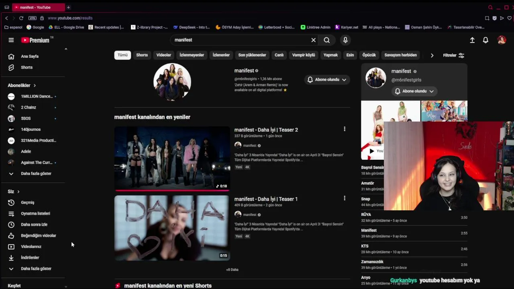The height and width of the screenshot is (289, 514).
Task: Play Zamansızdık track in side panel
Action: click(x=414, y=265)
